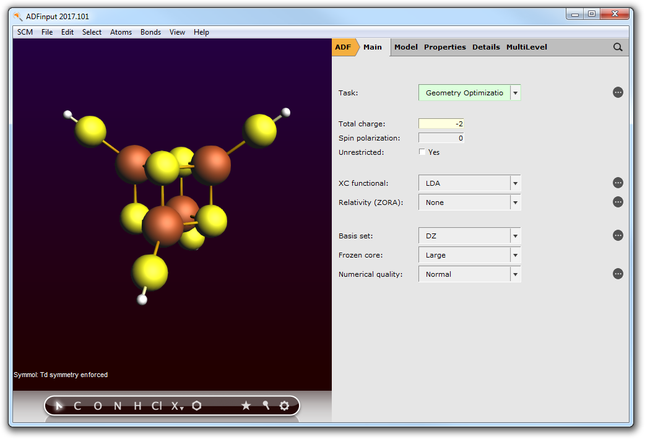Pick the Carbon atom tool

(77, 406)
